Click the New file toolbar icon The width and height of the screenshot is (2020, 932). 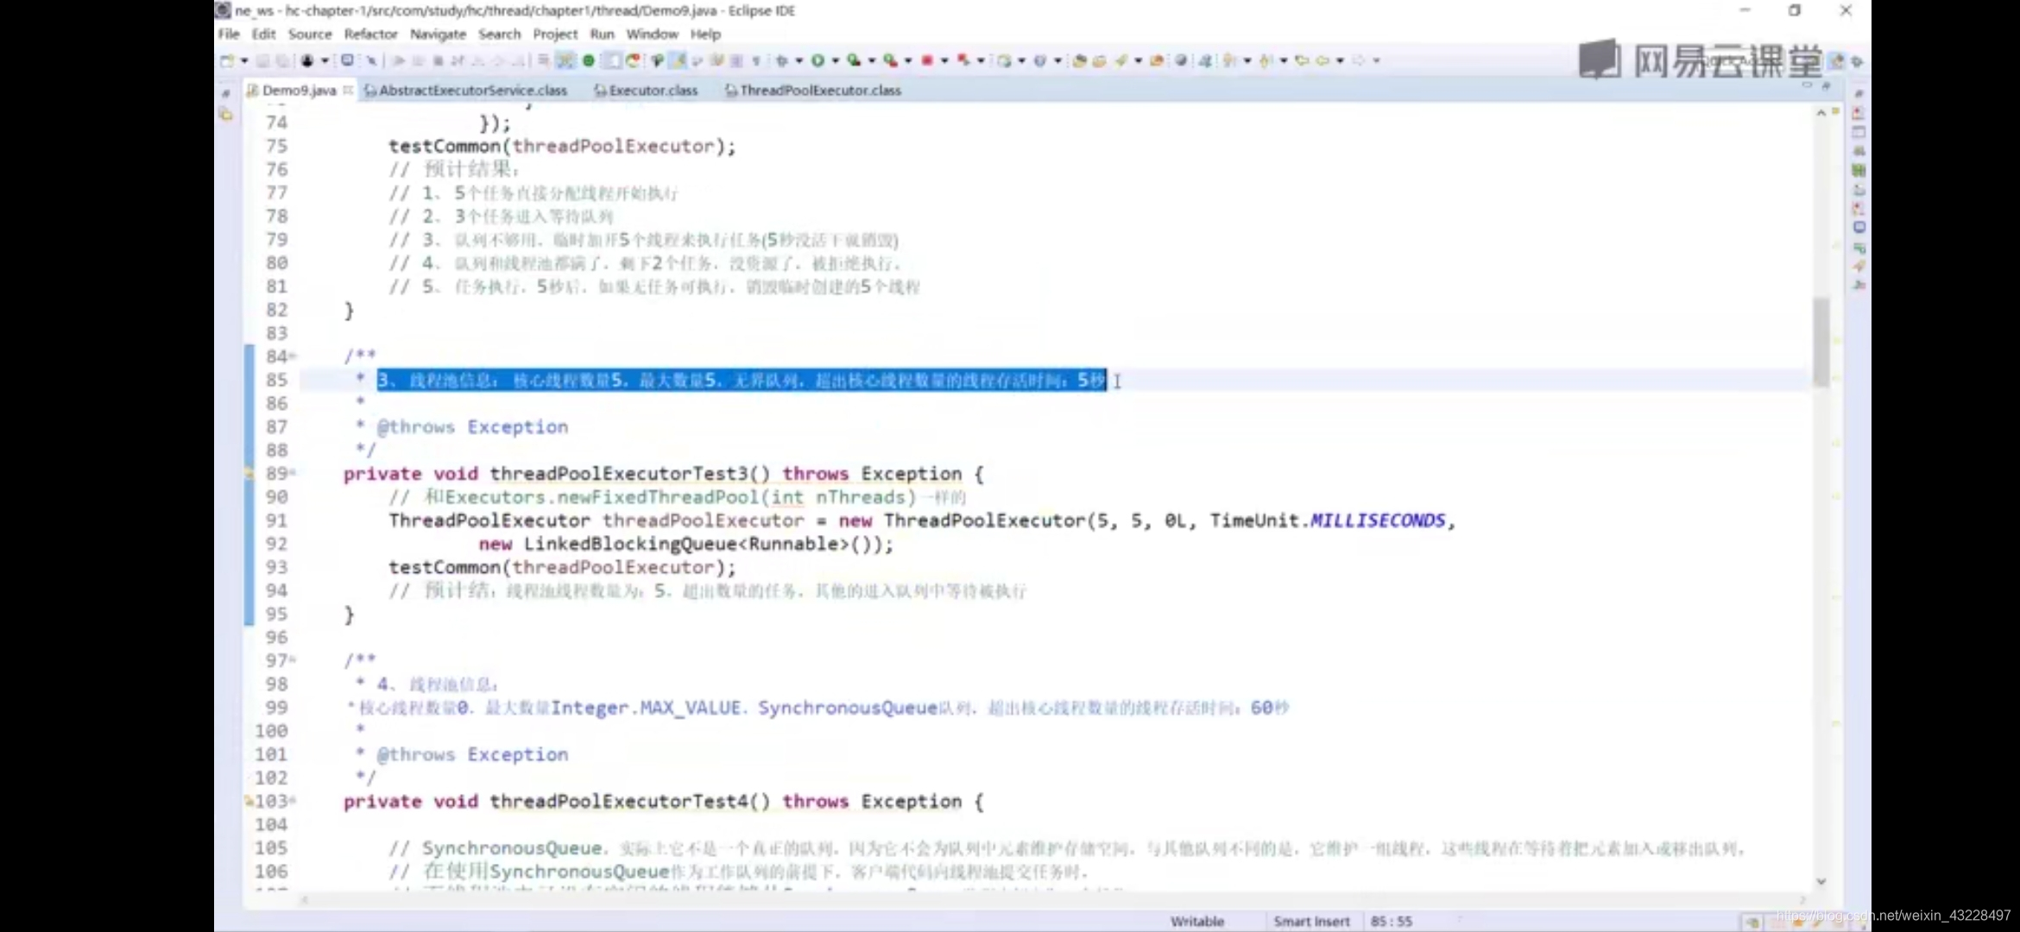(227, 60)
